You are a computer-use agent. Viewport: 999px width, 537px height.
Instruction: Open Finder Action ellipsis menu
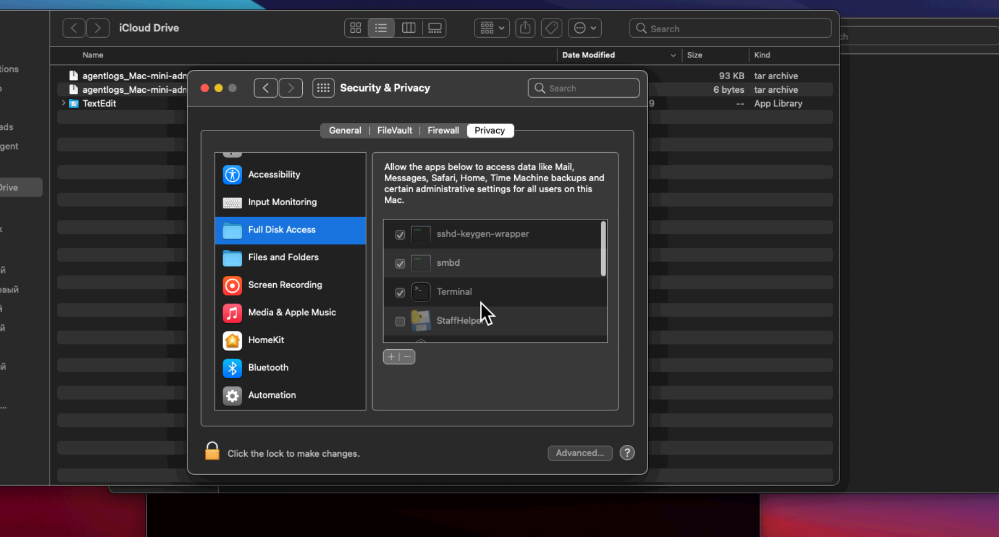click(585, 28)
